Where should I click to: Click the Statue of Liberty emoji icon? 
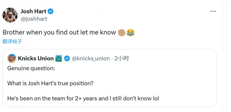59,58
